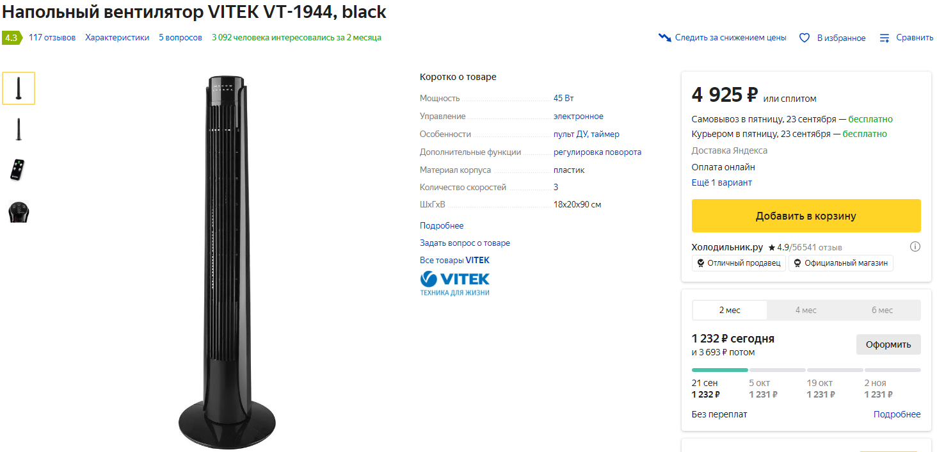Click the compare list icon

pyautogui.click(x=885, y=38)
